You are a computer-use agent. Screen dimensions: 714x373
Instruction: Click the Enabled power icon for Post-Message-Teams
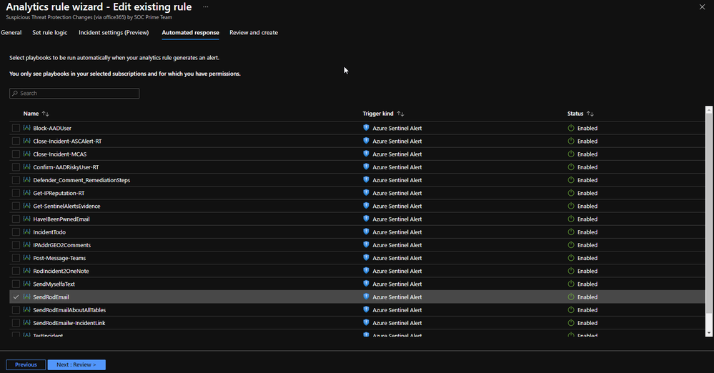[571, 258]
